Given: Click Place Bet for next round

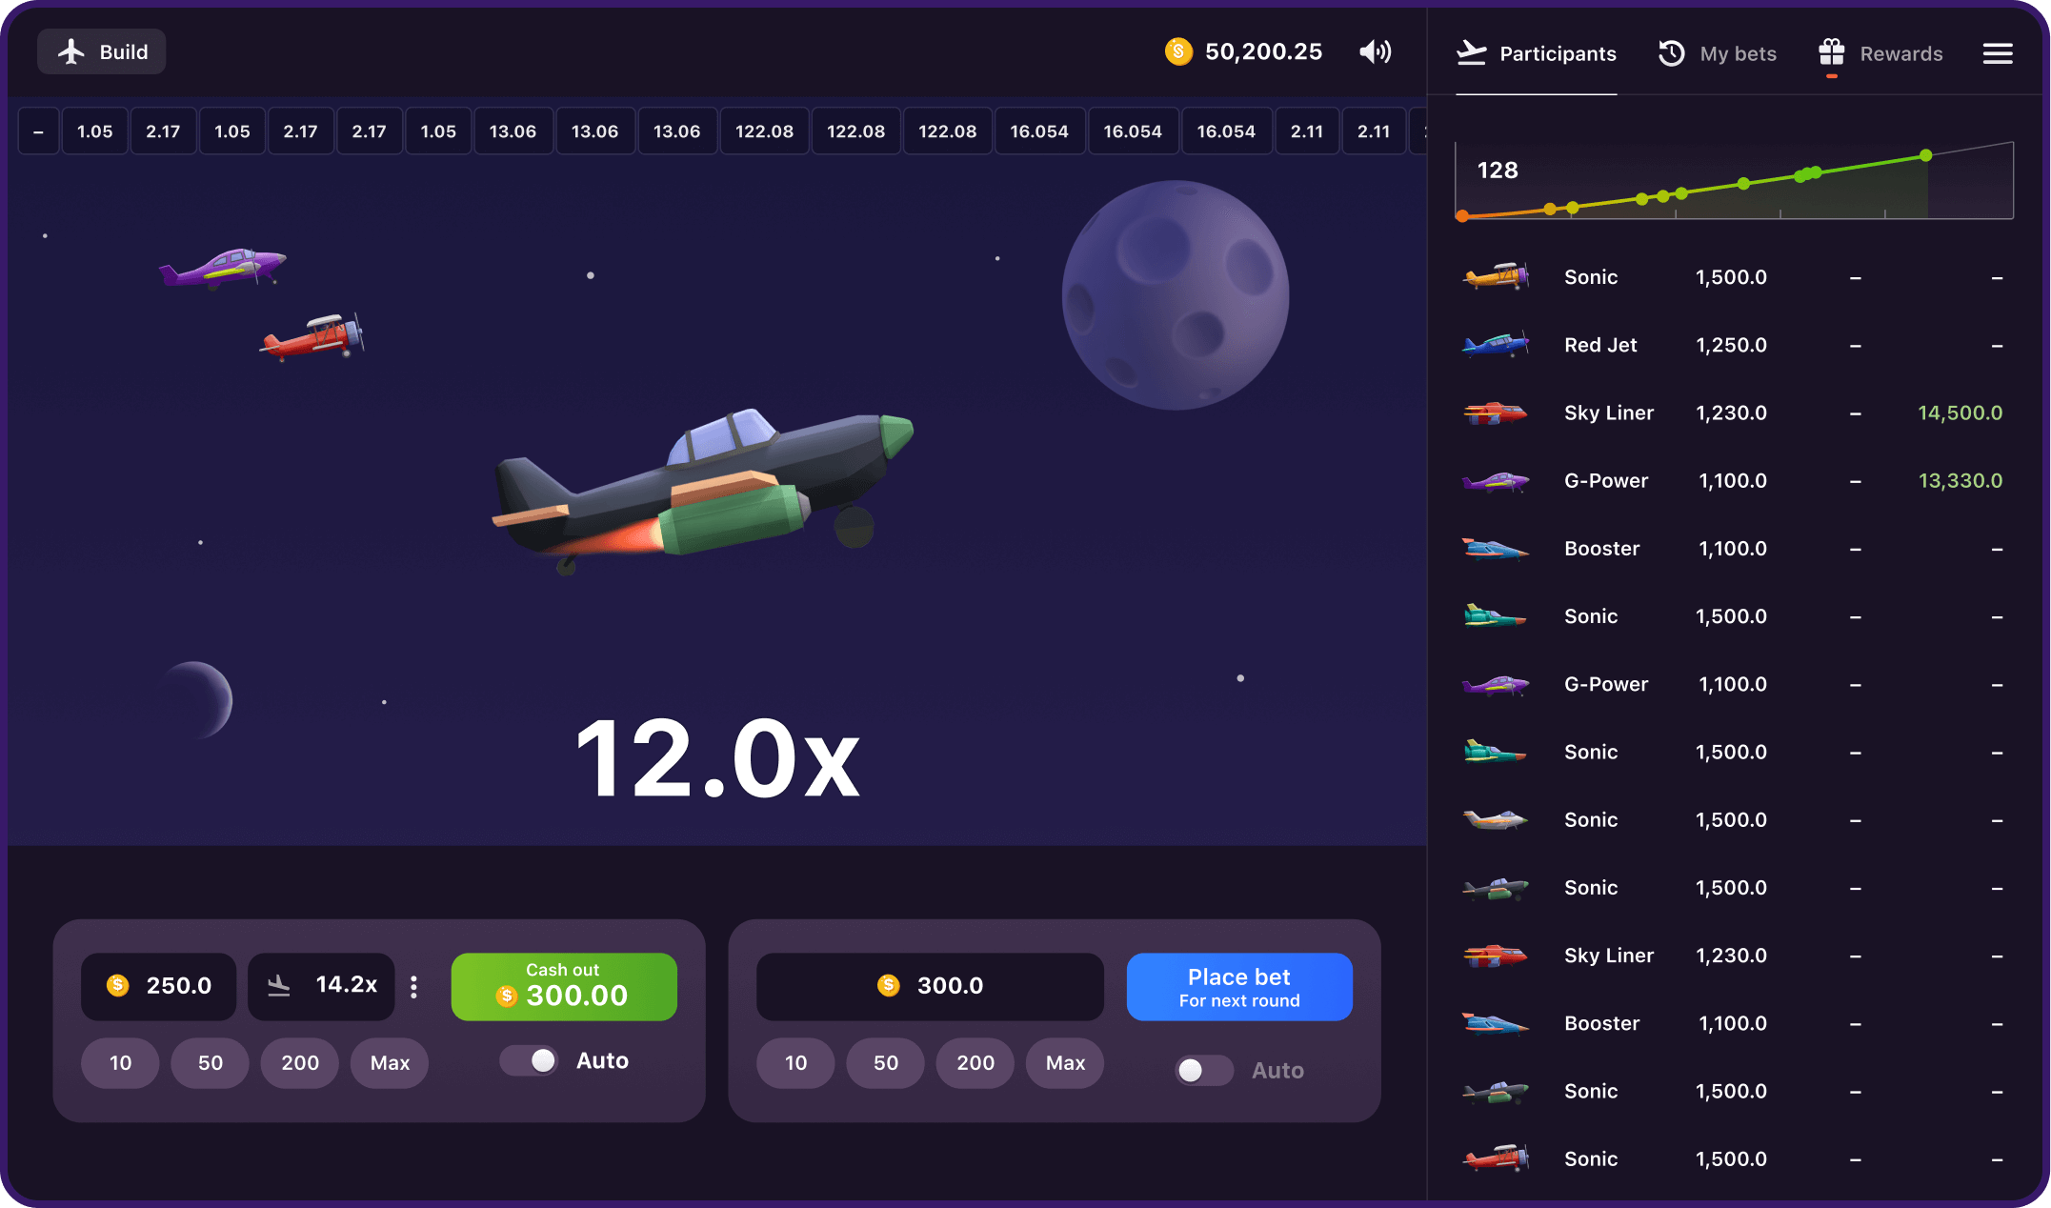Looking at the screenshot, I should point(1239,985).
